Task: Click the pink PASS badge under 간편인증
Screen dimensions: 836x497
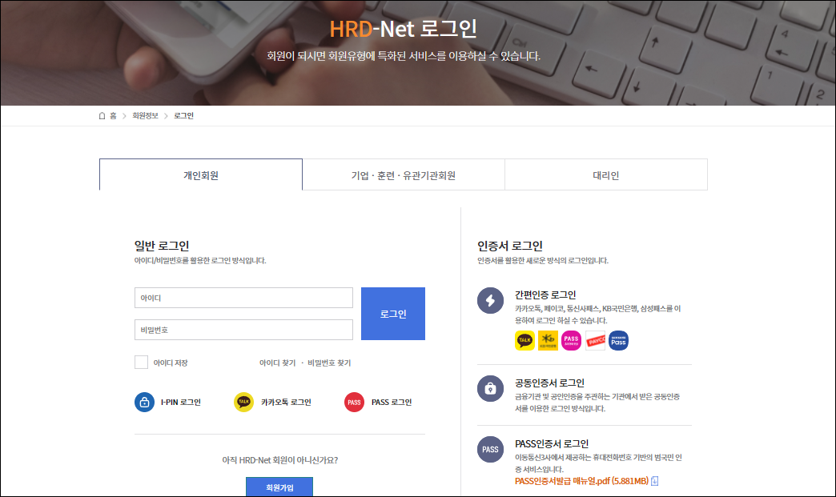Action: click(571, 340)
